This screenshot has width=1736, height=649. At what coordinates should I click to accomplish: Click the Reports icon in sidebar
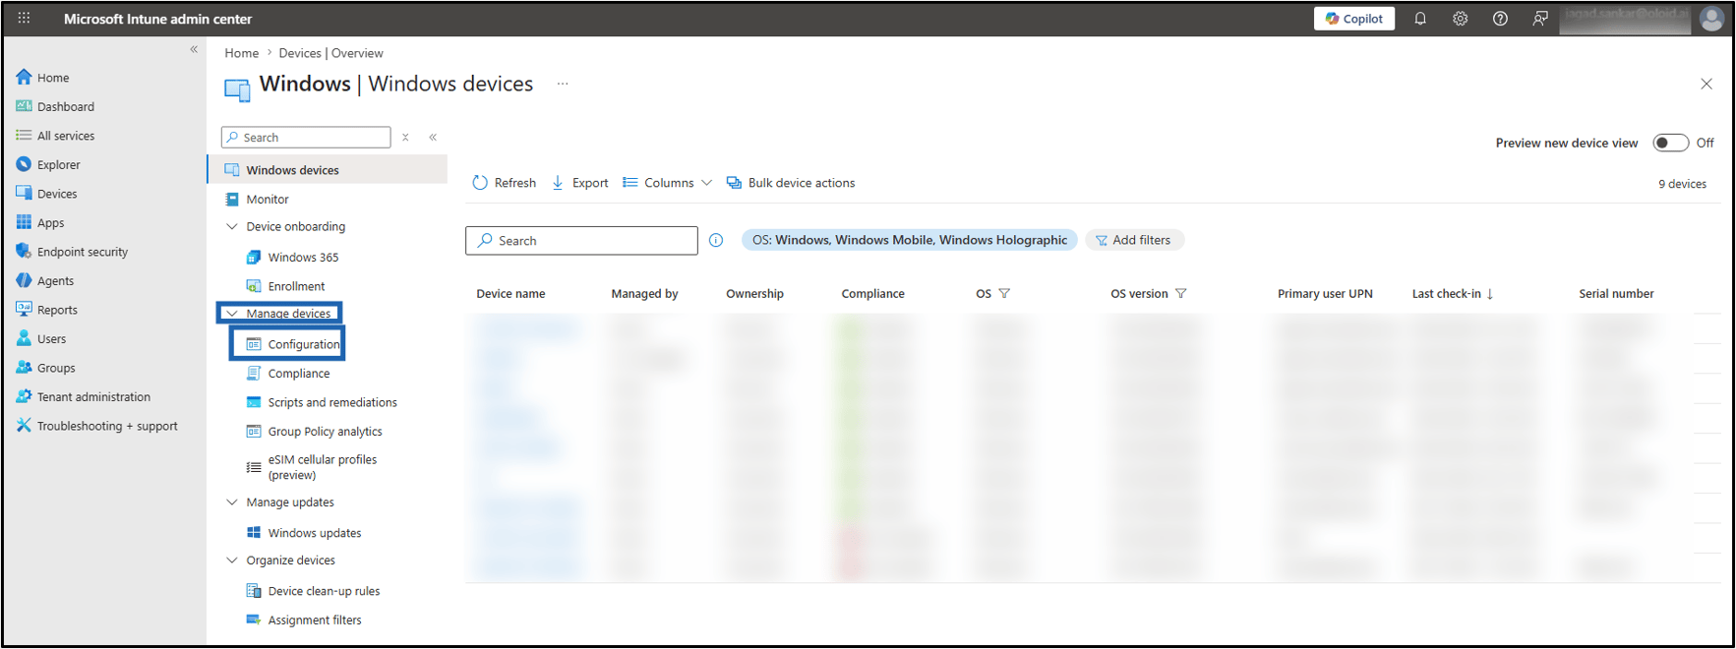tap(24, 309)
